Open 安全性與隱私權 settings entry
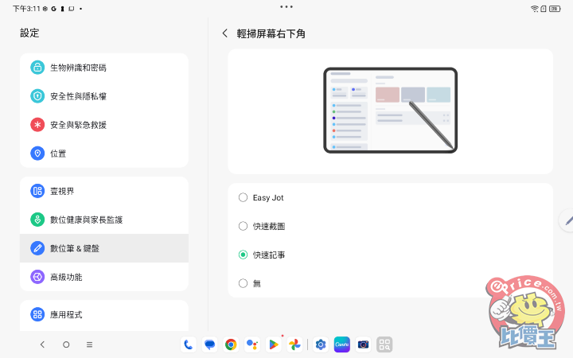Image resolution: width=573 pixels, height=358 pixels. coord(104,96)
